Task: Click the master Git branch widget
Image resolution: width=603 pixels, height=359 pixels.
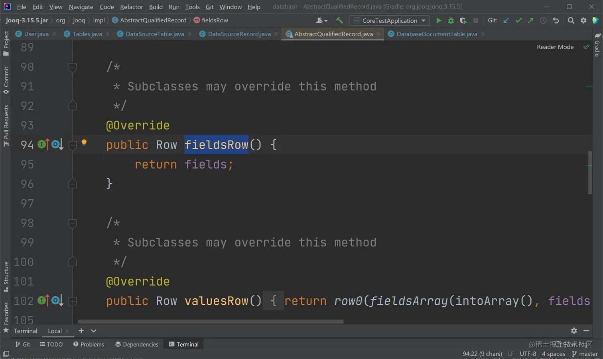Action: (x=585, y=354)
